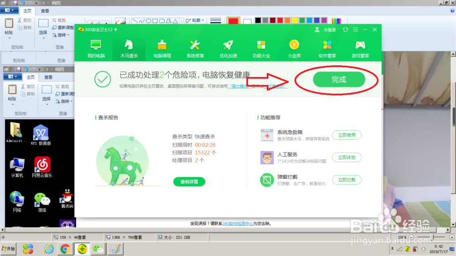The height and width of the screenshot is (256, 456).
Task: Open 电脑清理 cleanup tool
Action: tap(162, 49)
